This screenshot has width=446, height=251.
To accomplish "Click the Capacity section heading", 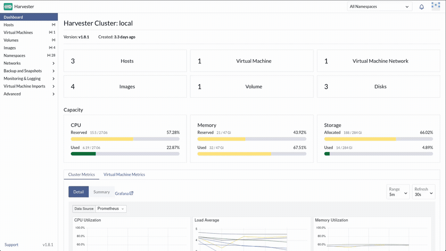I will 74,110.
